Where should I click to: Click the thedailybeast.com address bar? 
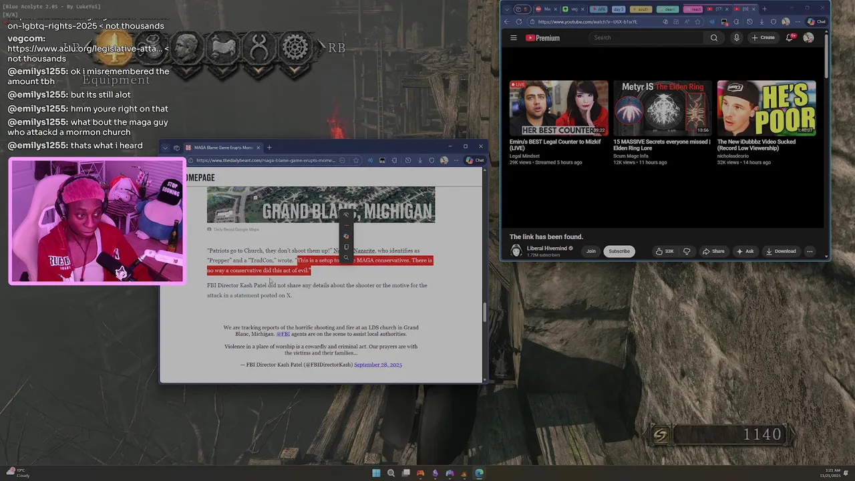266,160
